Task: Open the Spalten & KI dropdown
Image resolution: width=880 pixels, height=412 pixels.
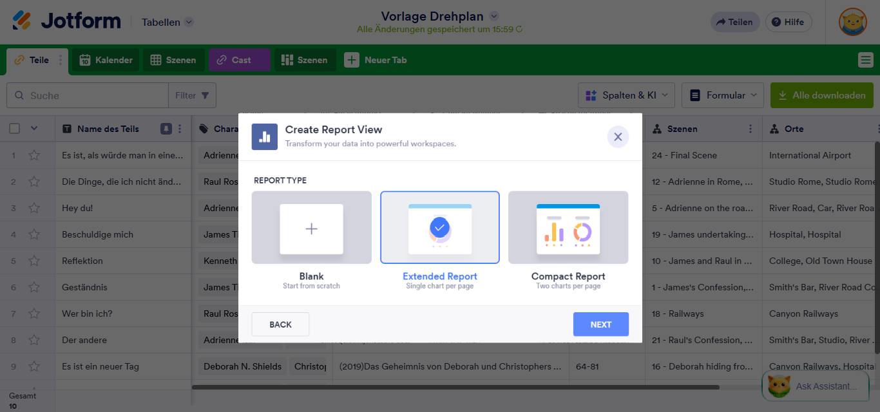Action: click(626, 95)
